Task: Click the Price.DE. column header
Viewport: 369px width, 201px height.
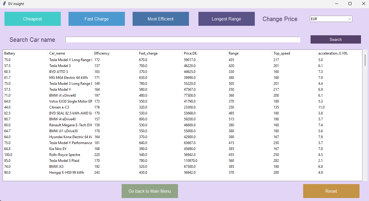Action: [x=205, y=53]
